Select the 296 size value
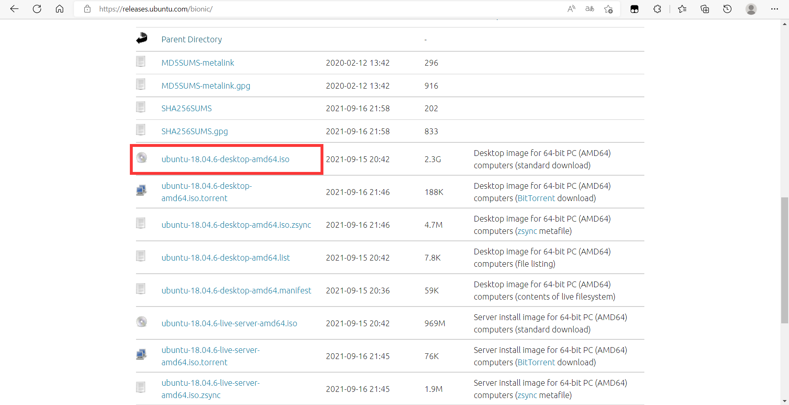This screenshot has width=789, height=405. pos(431,63)
